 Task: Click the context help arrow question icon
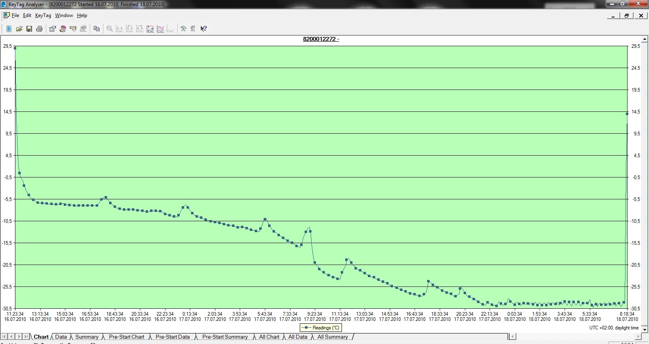204,29
